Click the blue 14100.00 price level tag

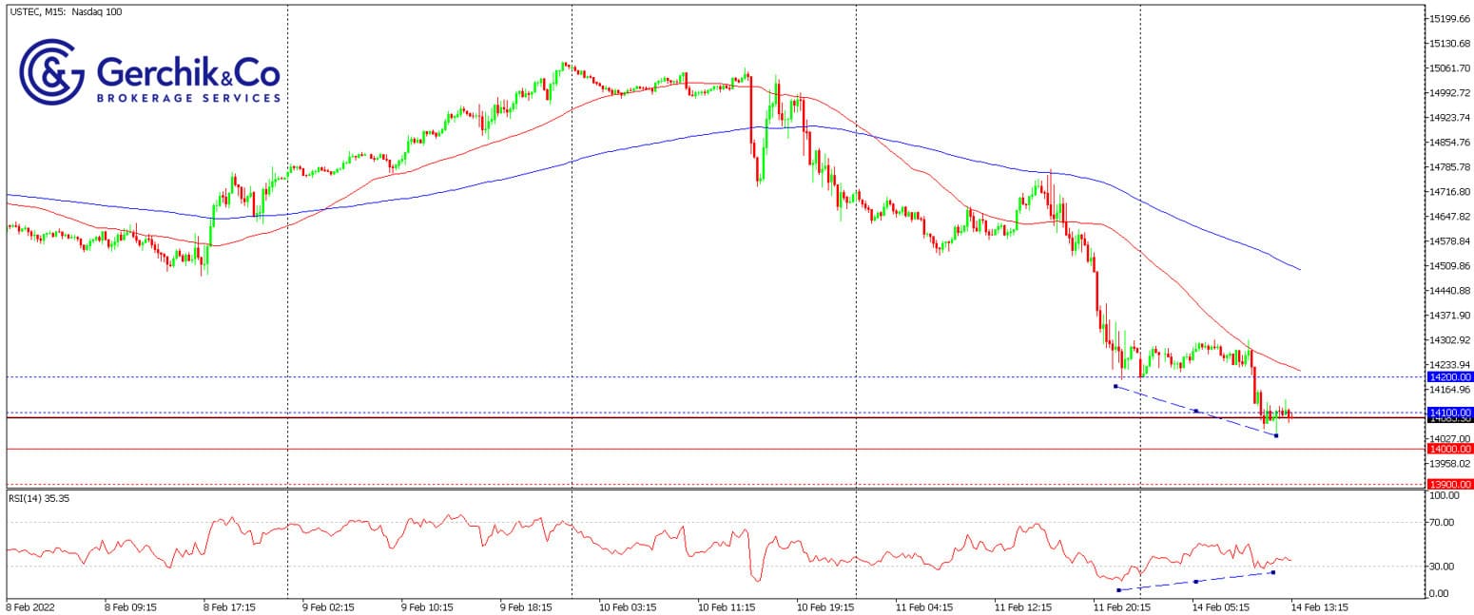[x=1449, y=413]
